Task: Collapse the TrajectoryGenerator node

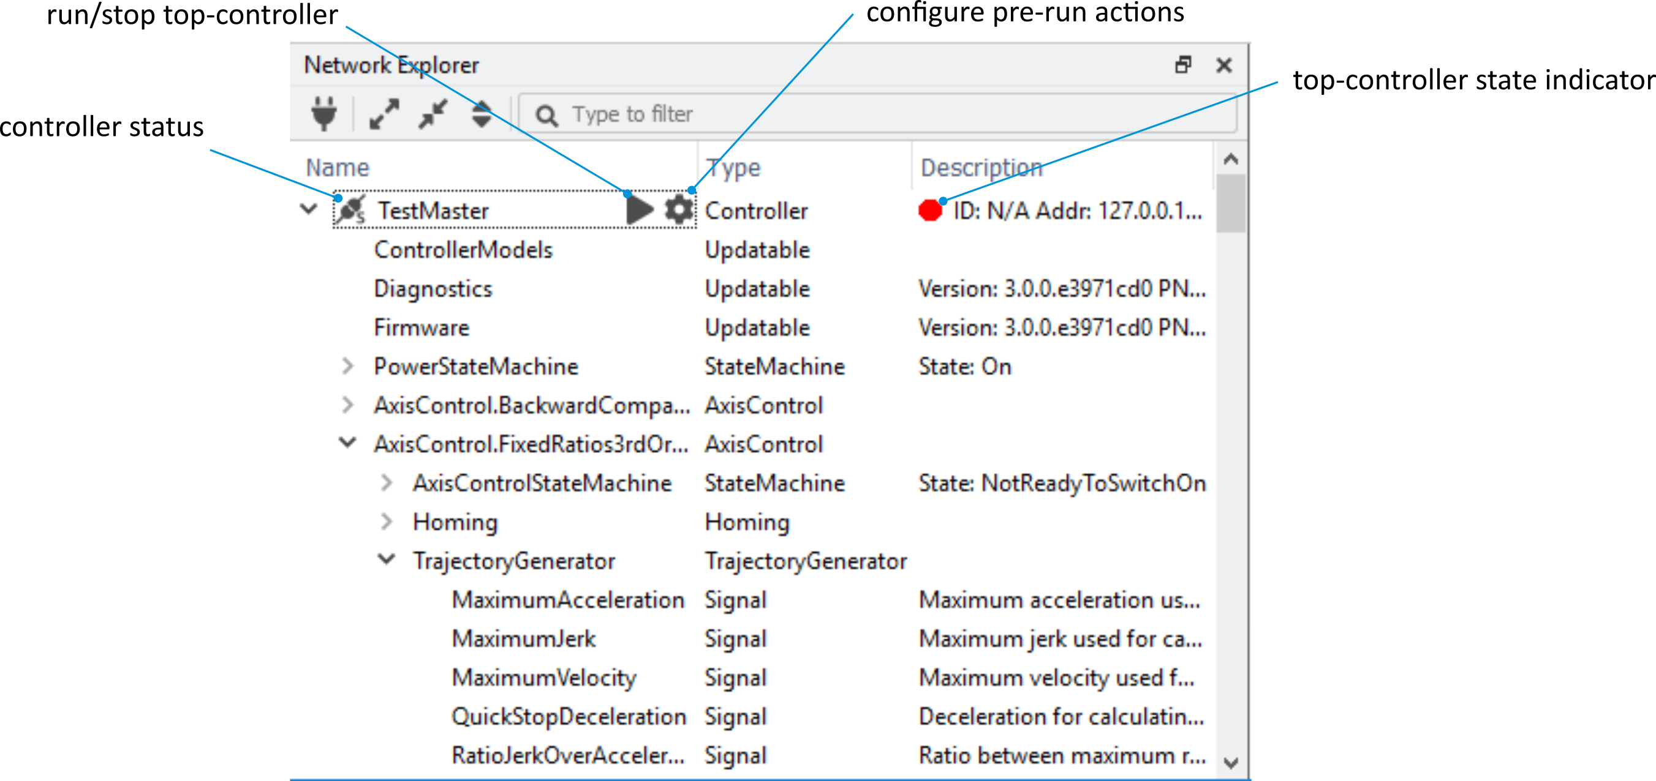Action: [387, 559]
